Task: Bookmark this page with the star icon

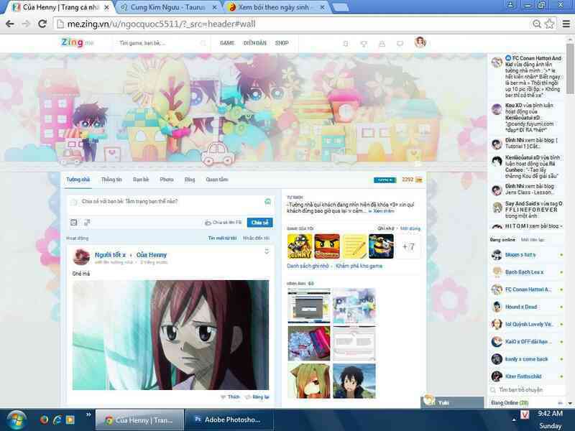Action: pyautogui.click(x=549, y=24)
